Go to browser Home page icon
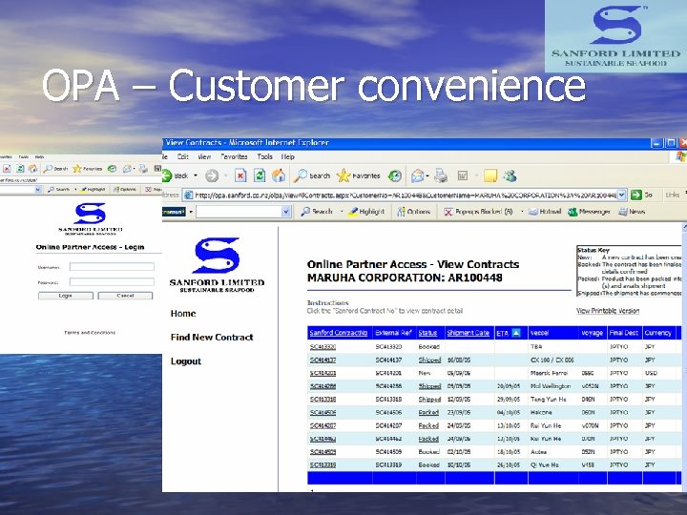The height and width of the screenshot is (515, 687). pyautogui.click(x=279, y=176)
